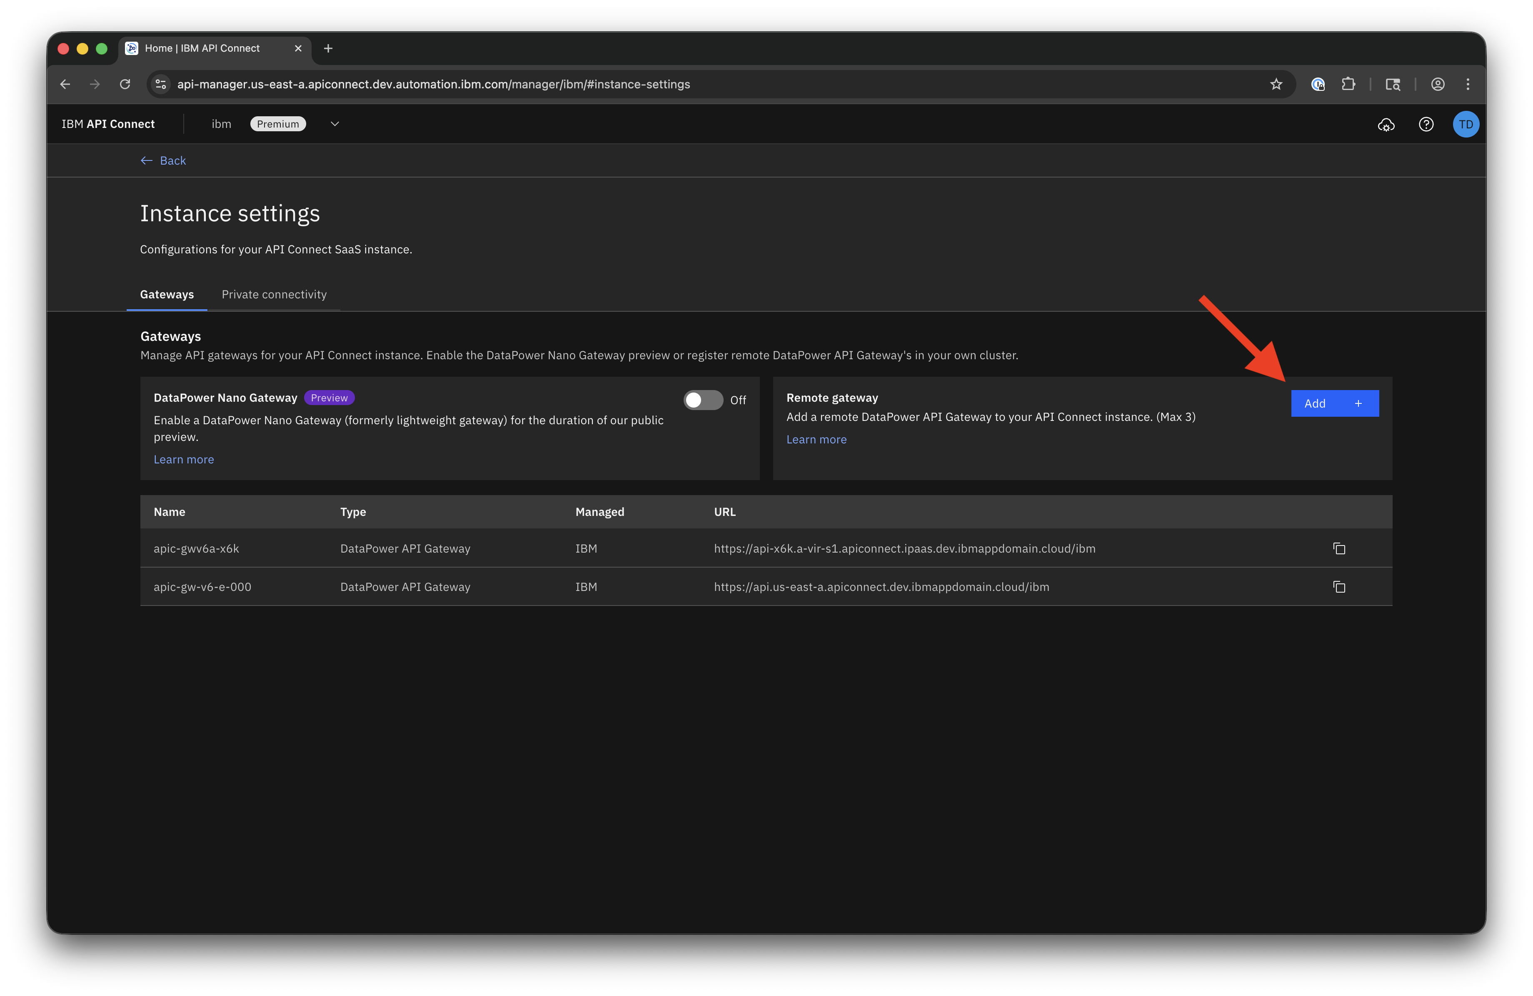Bookmark this page with the star icon
The height and width of the screenshot is (996, 1533).
[1276, 85]
